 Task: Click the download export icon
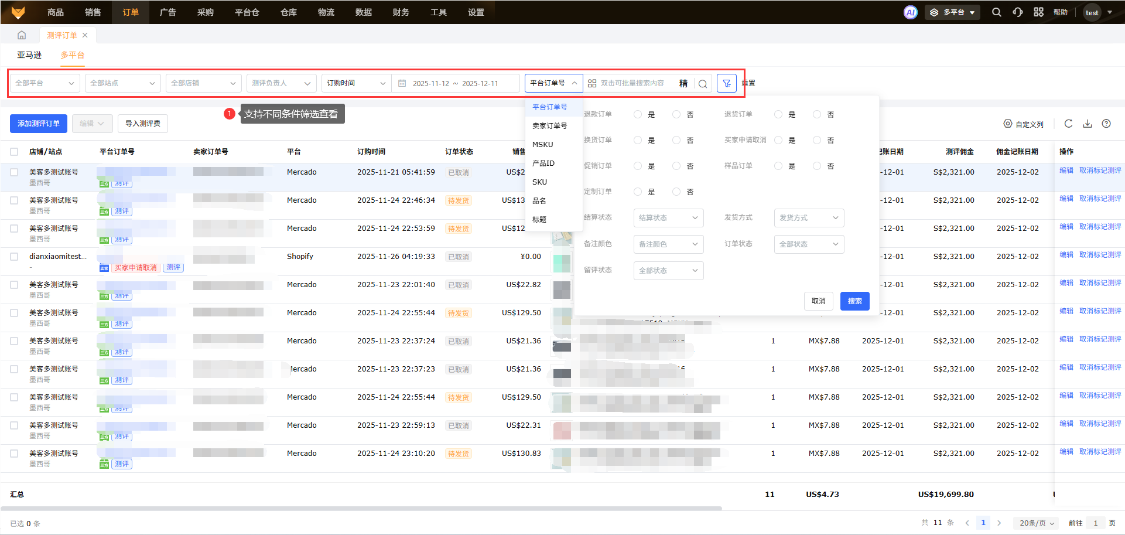1088,124
